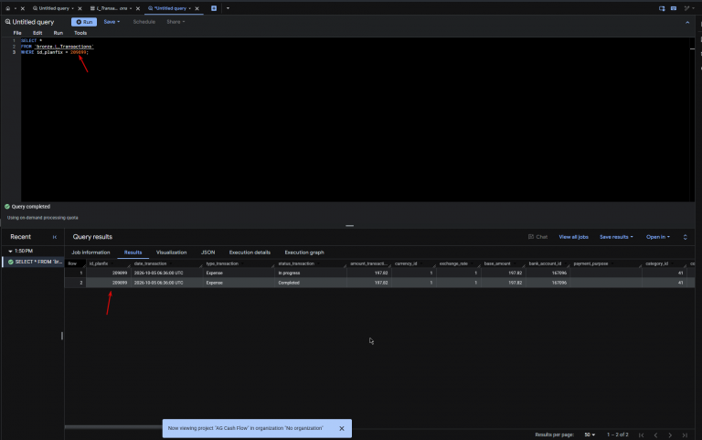
Task: Open the magic wand tools dropdown
Action: click(x=688, y=8)
